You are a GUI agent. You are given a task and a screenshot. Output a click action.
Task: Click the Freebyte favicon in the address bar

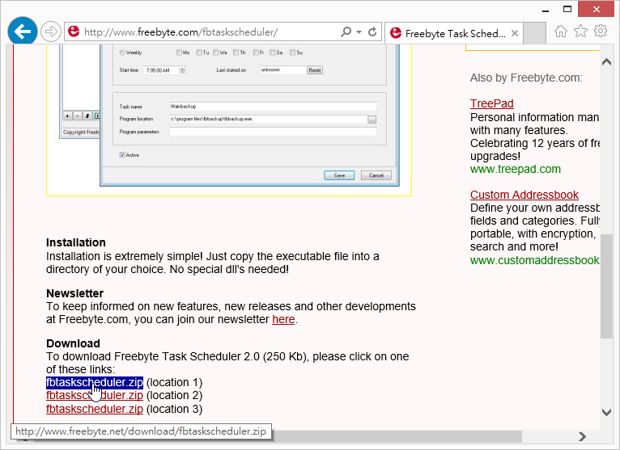coord(74,32)
